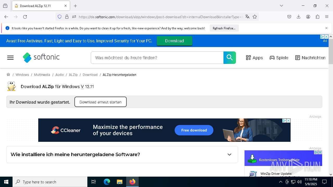
Task: Open Firefox View tab list icon
Action: pos(5,6)
